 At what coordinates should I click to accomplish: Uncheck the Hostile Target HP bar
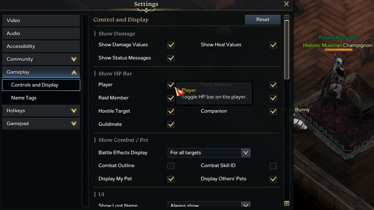click(x=171, y=111)
